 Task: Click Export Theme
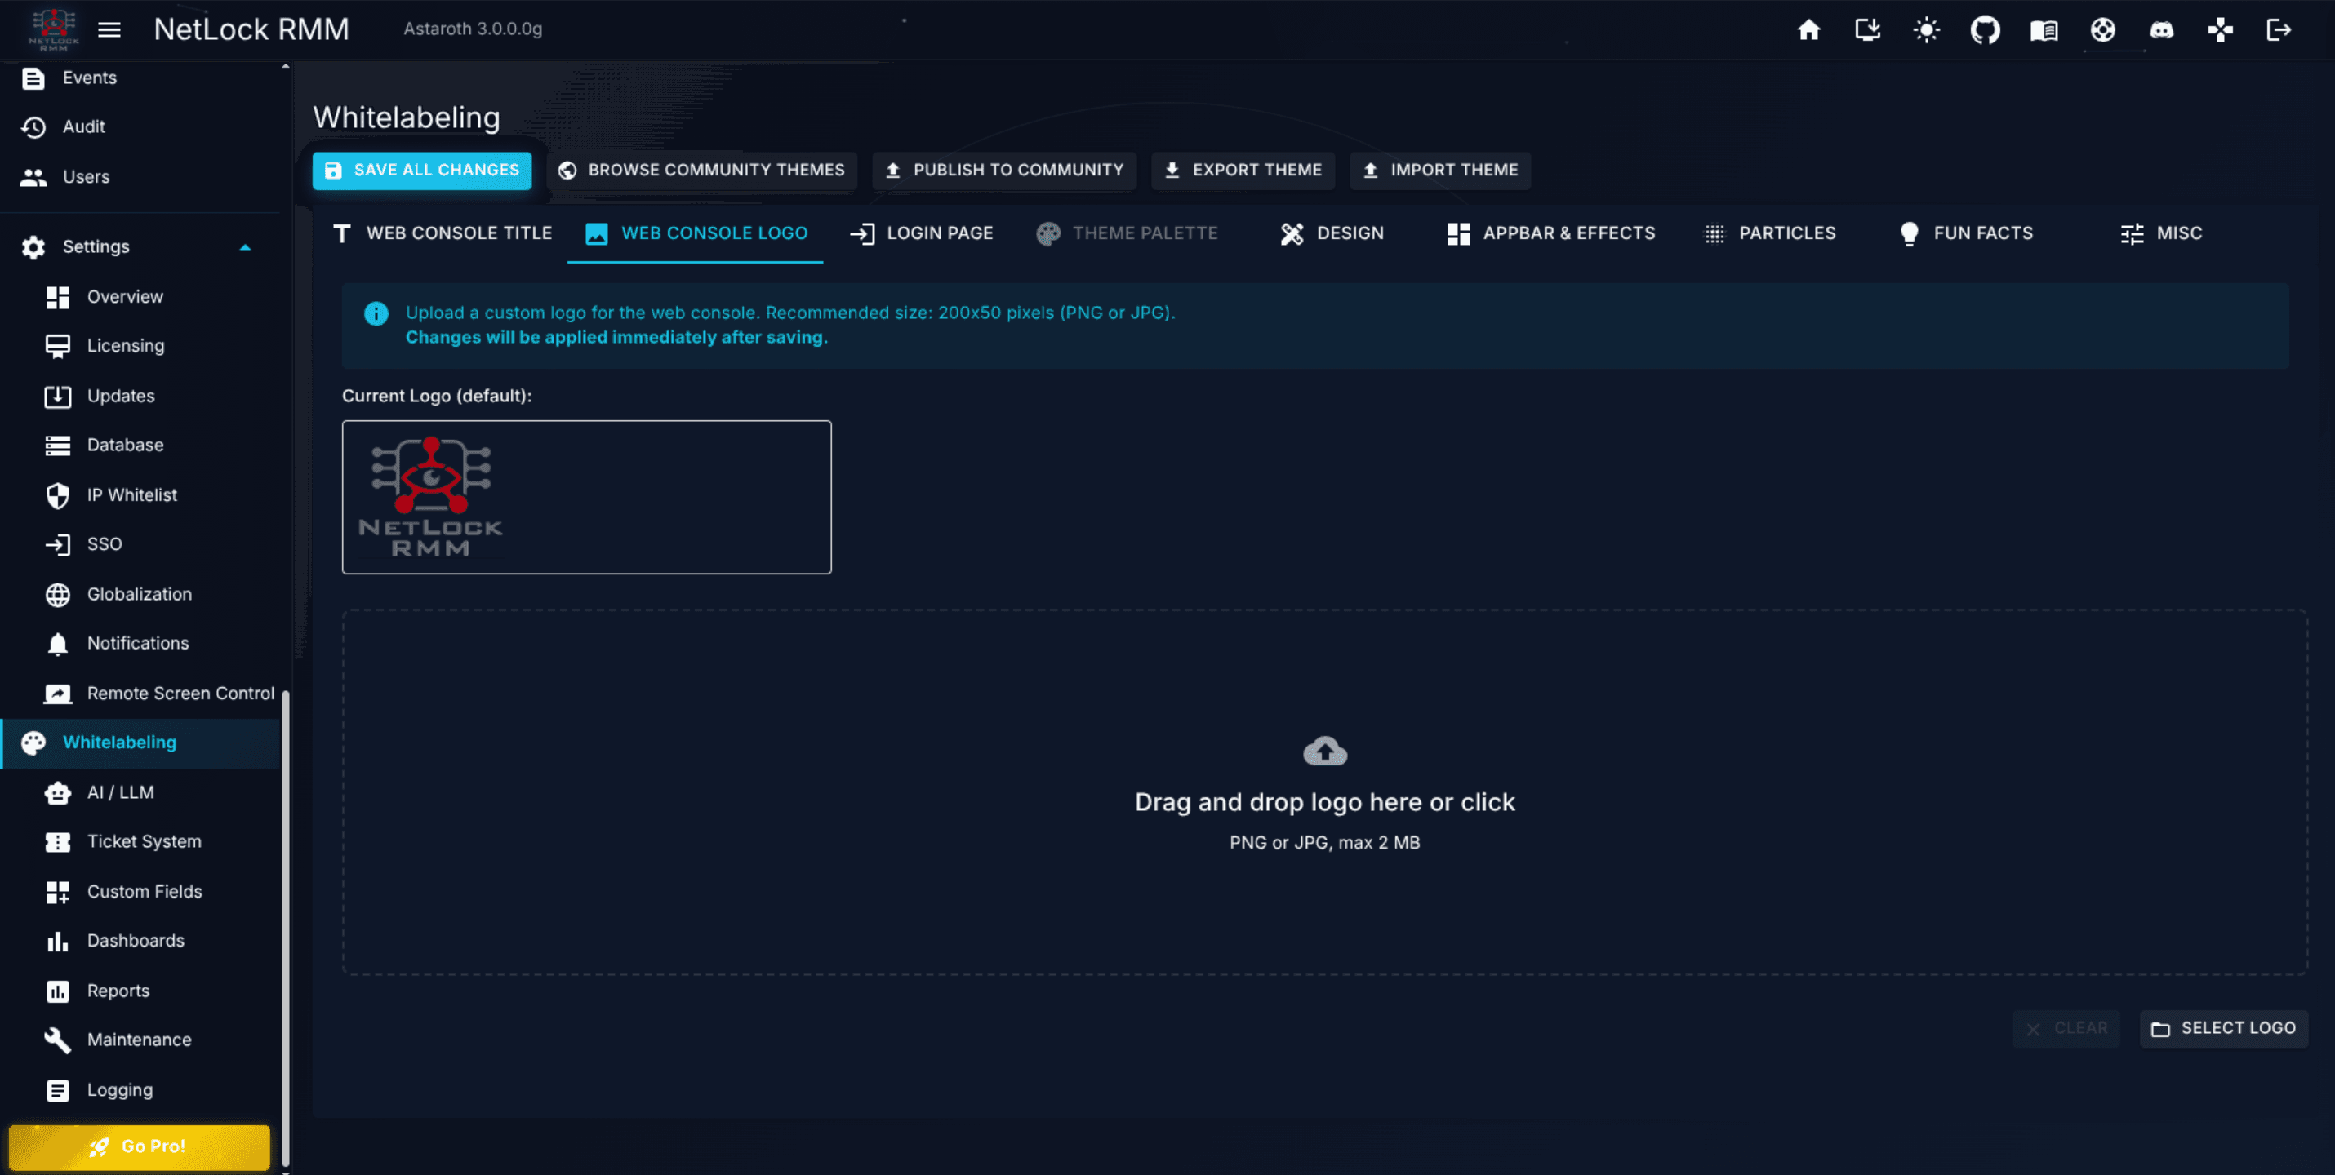click(1243, 171)
